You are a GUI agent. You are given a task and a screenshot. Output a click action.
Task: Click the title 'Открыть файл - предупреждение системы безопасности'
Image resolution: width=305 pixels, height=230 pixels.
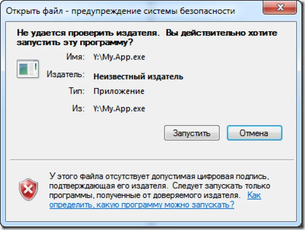[120, 11]
